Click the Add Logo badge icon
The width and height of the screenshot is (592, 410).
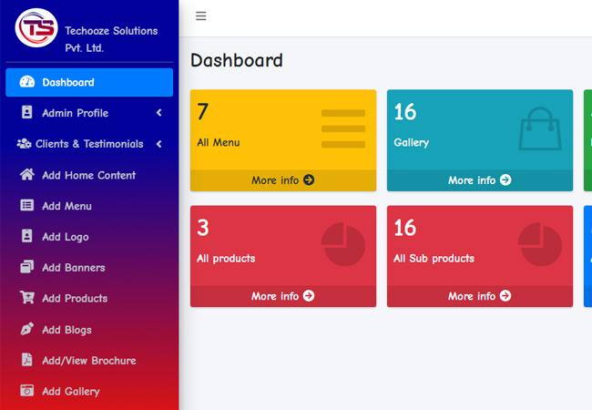tap(26, 237)
